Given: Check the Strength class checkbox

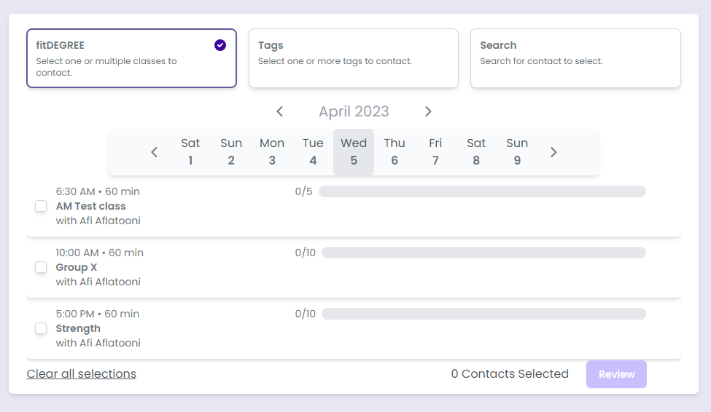Looking at the screenshot, I should pos(41,328).
